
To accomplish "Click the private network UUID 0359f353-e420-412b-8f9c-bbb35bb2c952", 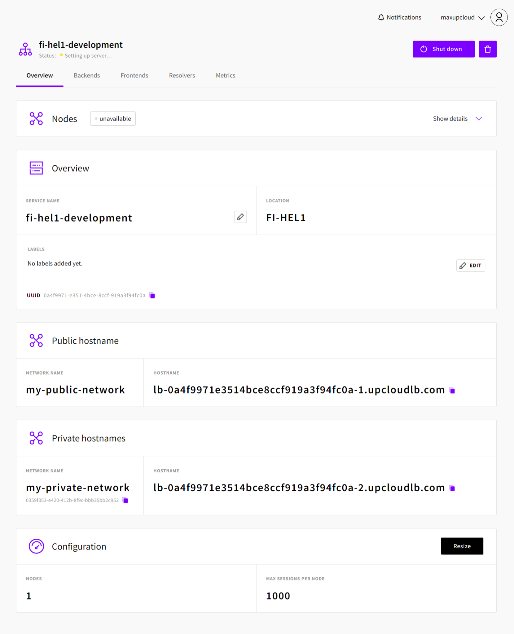I will 72,500.
